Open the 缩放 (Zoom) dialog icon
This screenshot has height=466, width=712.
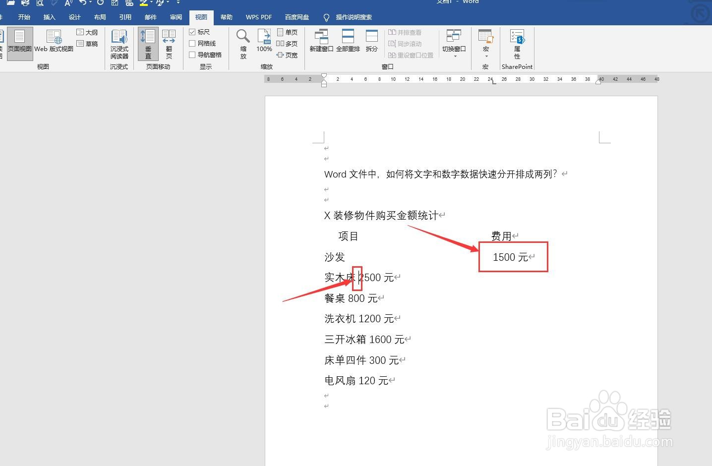coord(242,42)
